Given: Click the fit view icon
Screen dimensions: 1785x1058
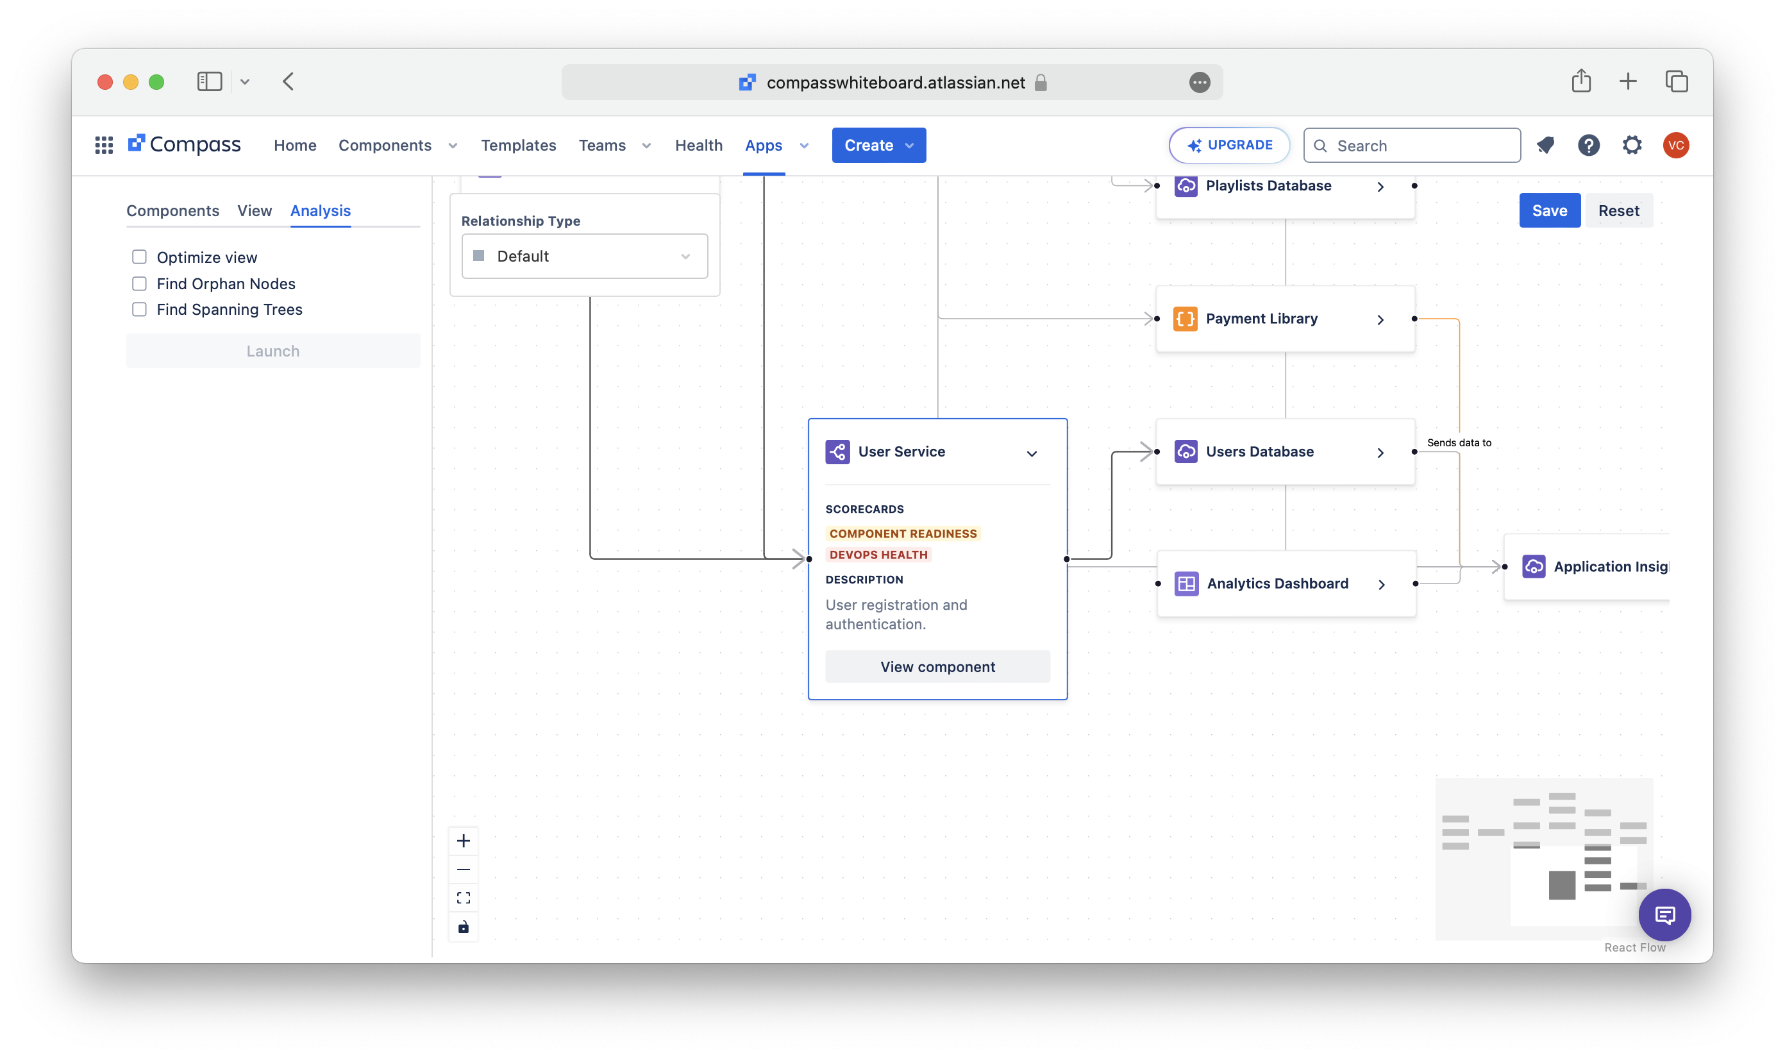Looking at the screenshot, I should pos(464,898).
